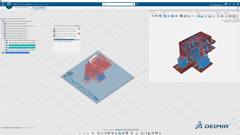
Task: Add a new tab with the plus button
Action: click(x=48, y=7)
